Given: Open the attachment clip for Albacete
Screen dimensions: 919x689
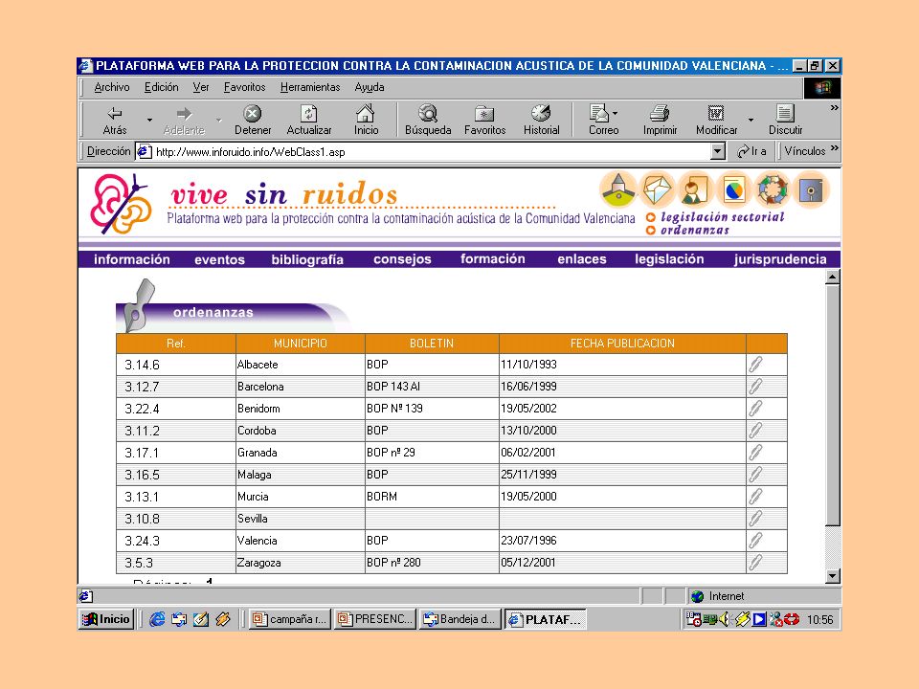Looking at the screenshot, I should [755, 365].
